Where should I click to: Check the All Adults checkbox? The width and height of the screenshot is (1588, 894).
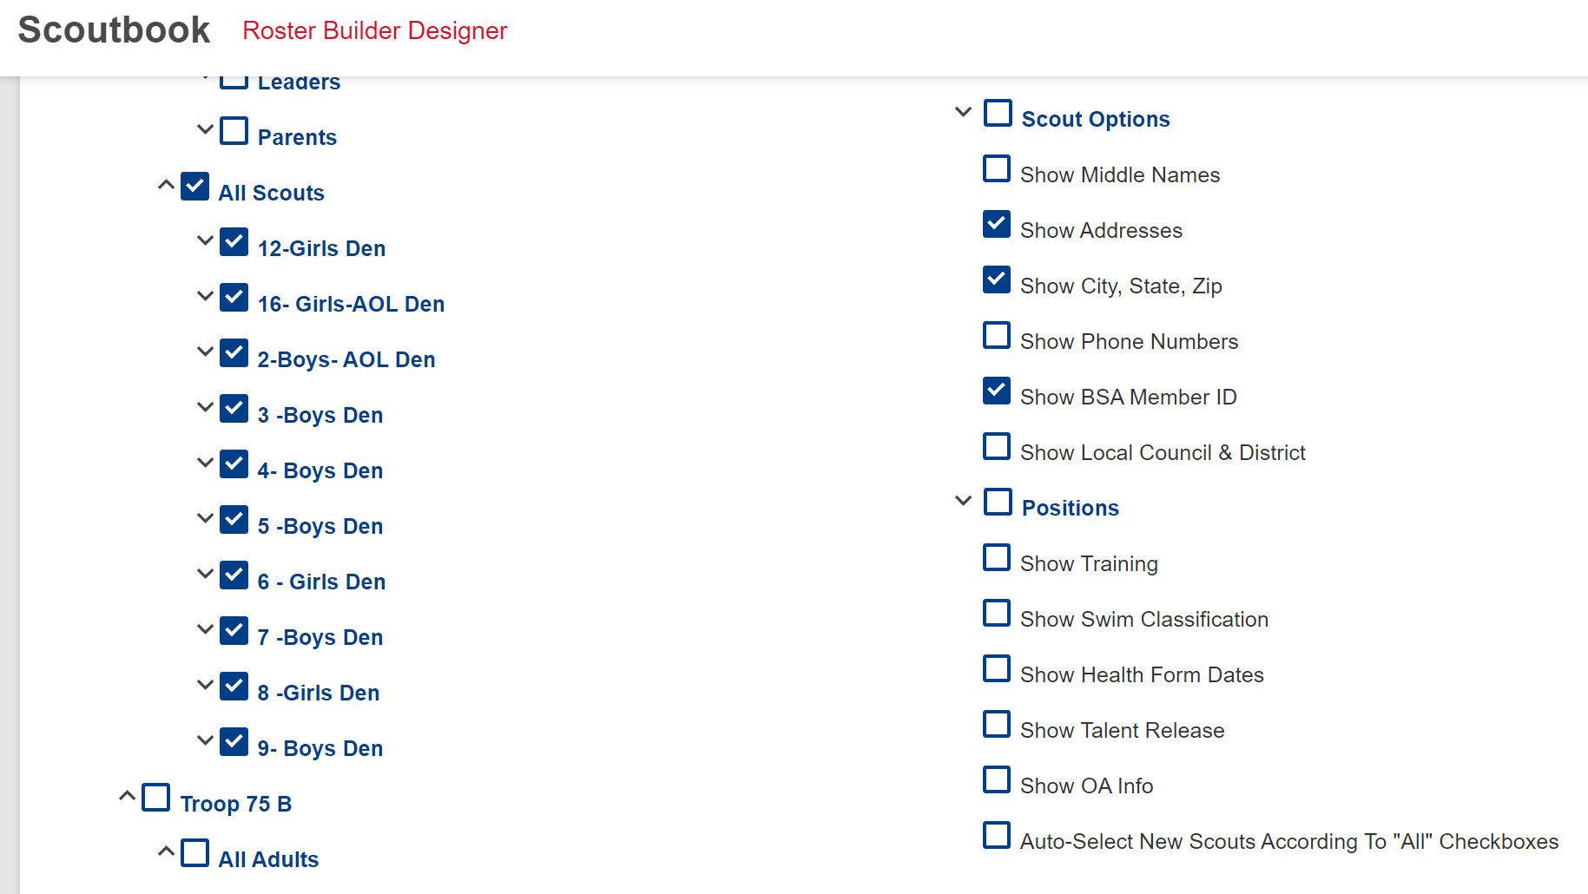coord(194,853)
